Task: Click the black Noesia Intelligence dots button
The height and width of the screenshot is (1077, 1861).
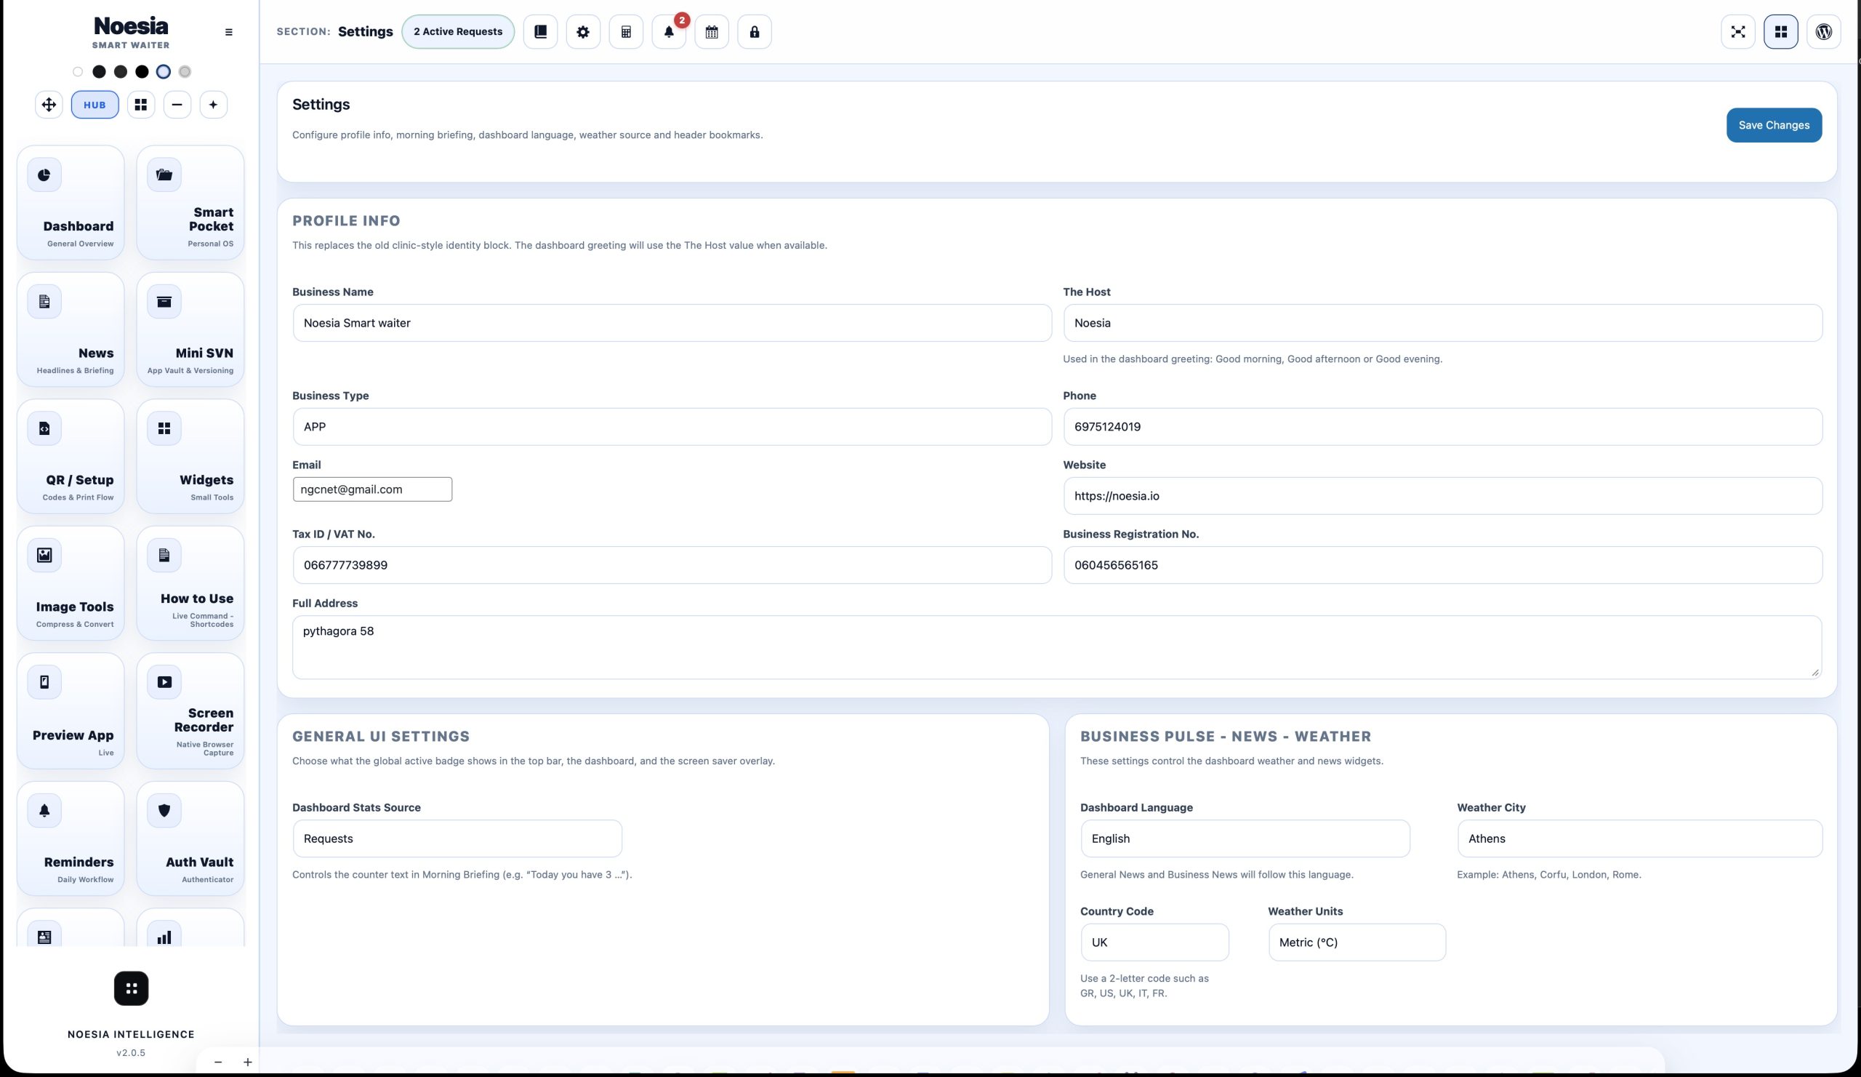Action: pos(132,988)
